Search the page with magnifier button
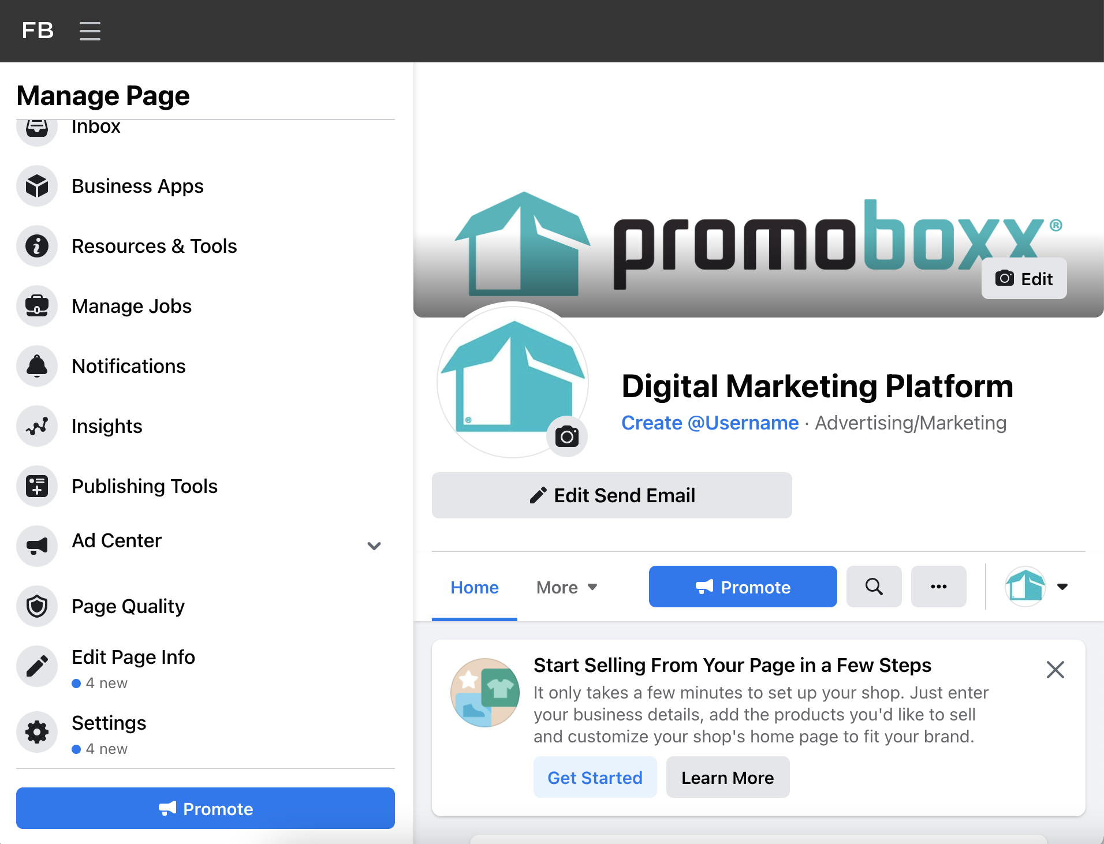1104x844 pixels. click(874, 587)
